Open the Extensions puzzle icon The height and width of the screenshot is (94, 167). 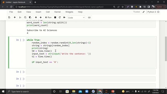point(140,7)
